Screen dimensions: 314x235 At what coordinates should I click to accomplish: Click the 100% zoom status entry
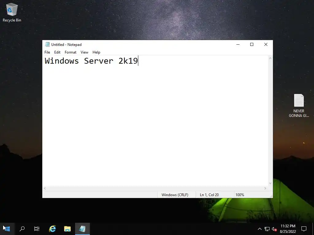(x=240, y=195)
